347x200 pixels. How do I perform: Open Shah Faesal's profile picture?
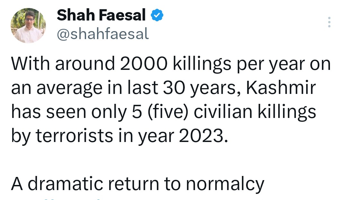28,26
